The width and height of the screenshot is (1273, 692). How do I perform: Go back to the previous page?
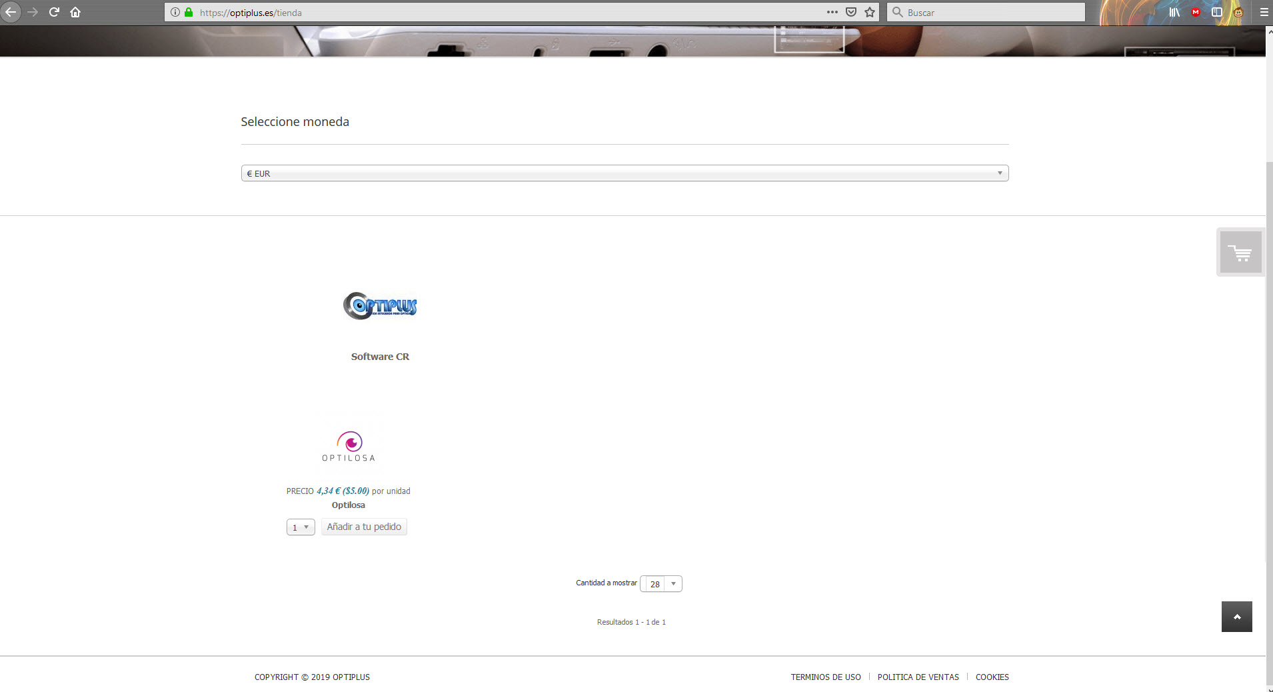(11, 12)
